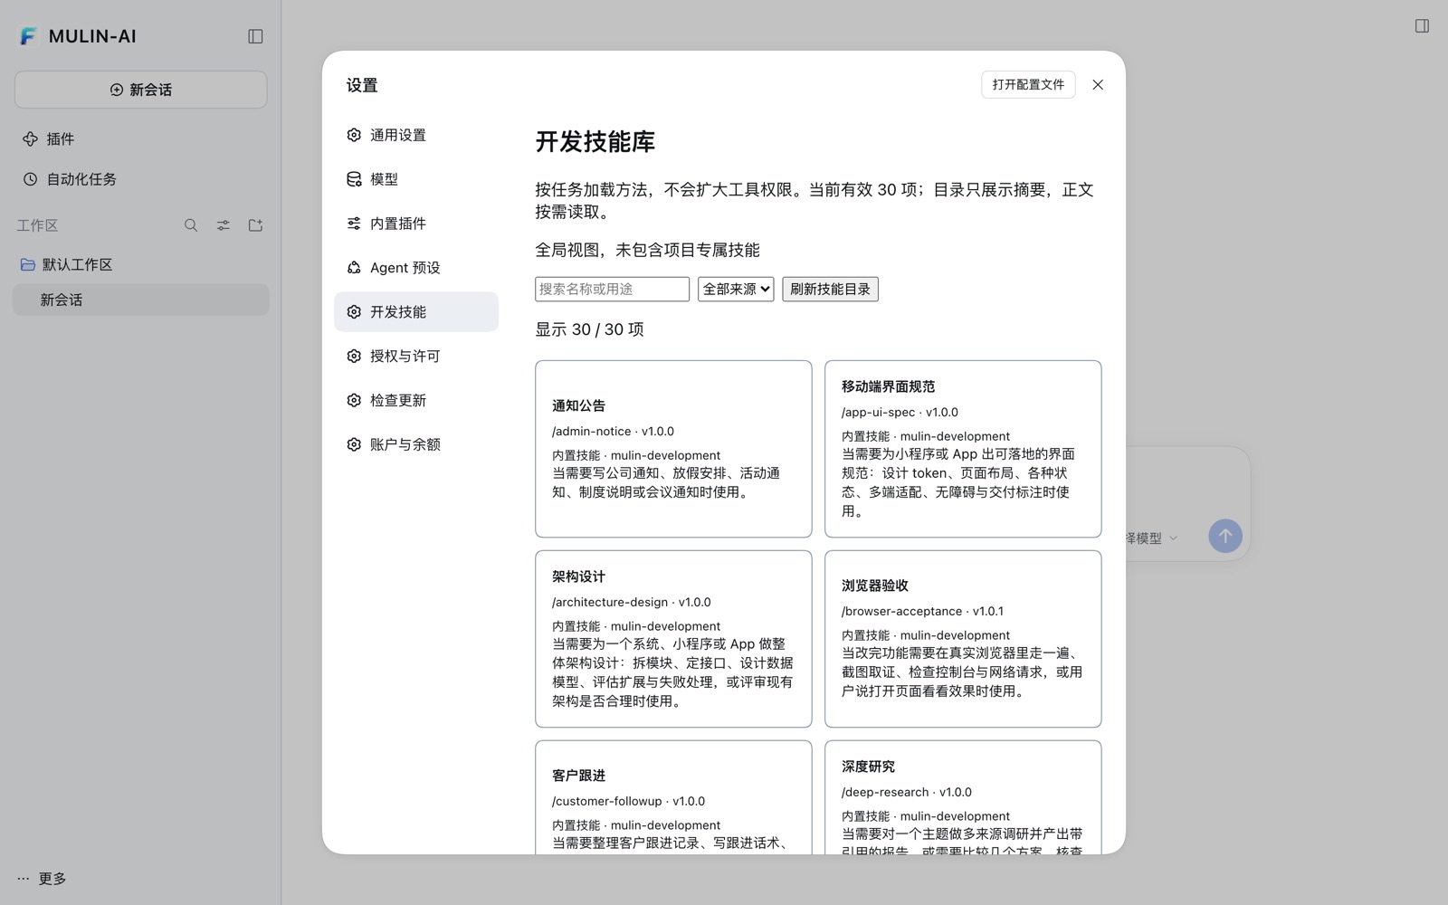Focus the 搜索名称或用途 search field
This screenshot has width=1448, height=905.
pos(612,289)
